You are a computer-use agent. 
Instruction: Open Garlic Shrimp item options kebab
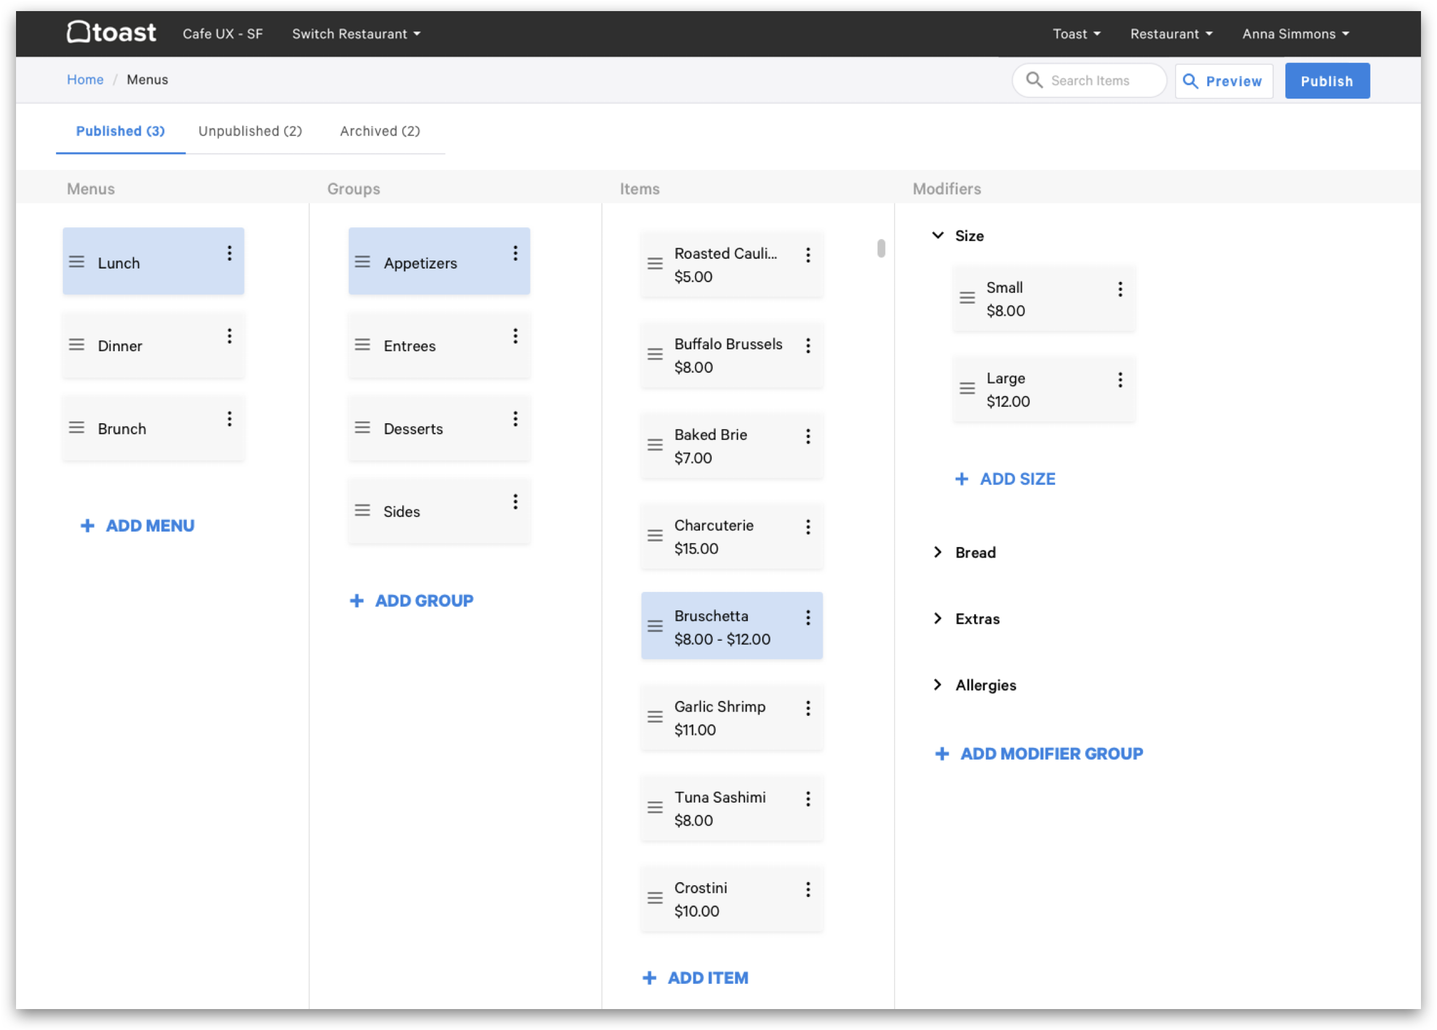[808, 708]
